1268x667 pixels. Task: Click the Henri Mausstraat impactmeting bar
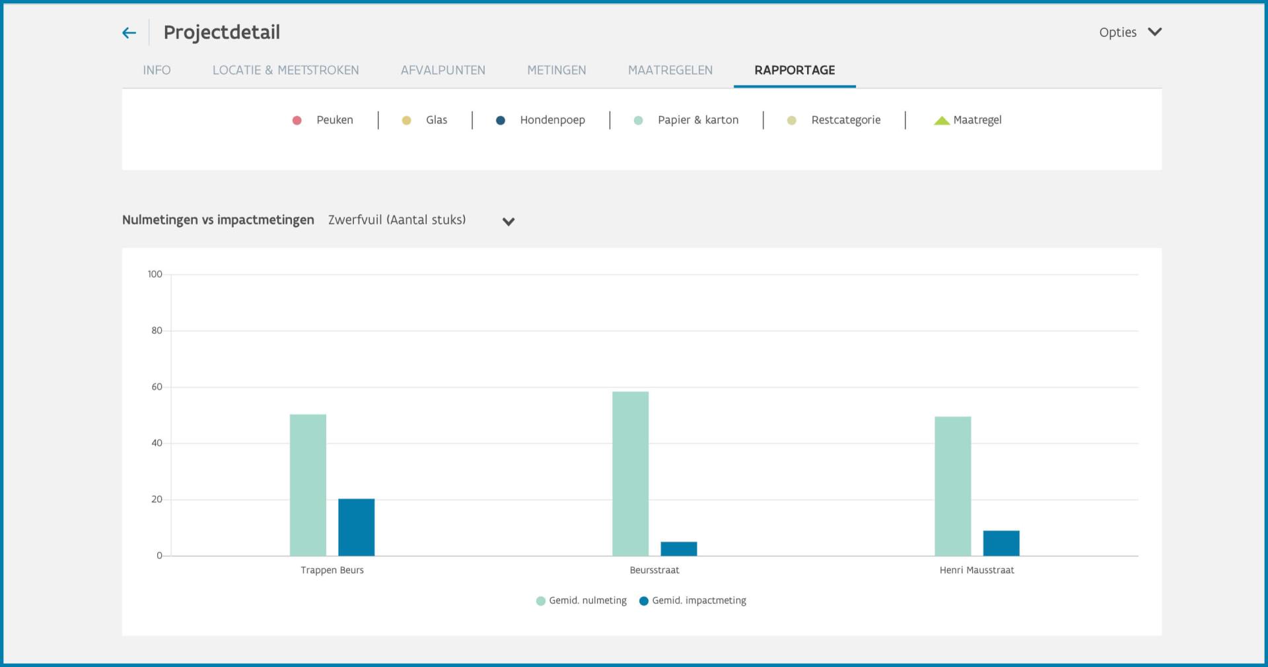pyautogui.click(x=1001, y=543)
